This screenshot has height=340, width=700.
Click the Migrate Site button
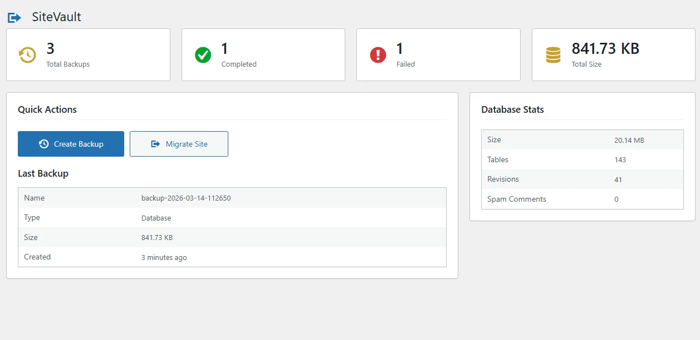[x=179, y=144]
